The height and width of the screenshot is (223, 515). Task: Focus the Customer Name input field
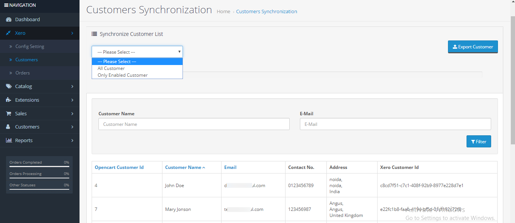coord(194,124)
